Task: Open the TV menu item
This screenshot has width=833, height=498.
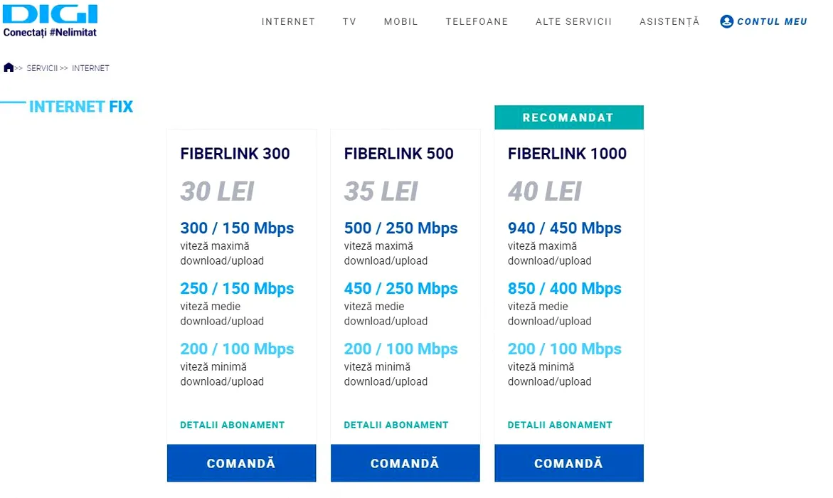Action: click(349, 22)
